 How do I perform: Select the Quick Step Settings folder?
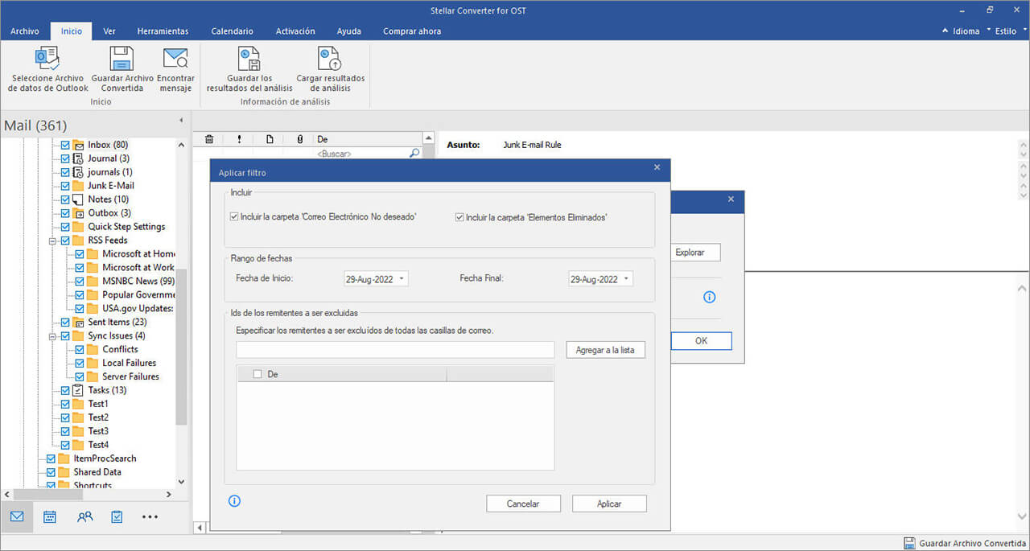[x=126, y=227]
